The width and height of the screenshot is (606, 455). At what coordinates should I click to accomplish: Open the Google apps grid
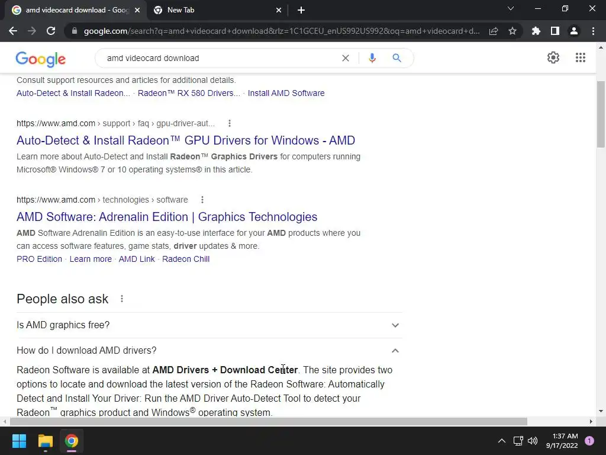click(580, 57)
